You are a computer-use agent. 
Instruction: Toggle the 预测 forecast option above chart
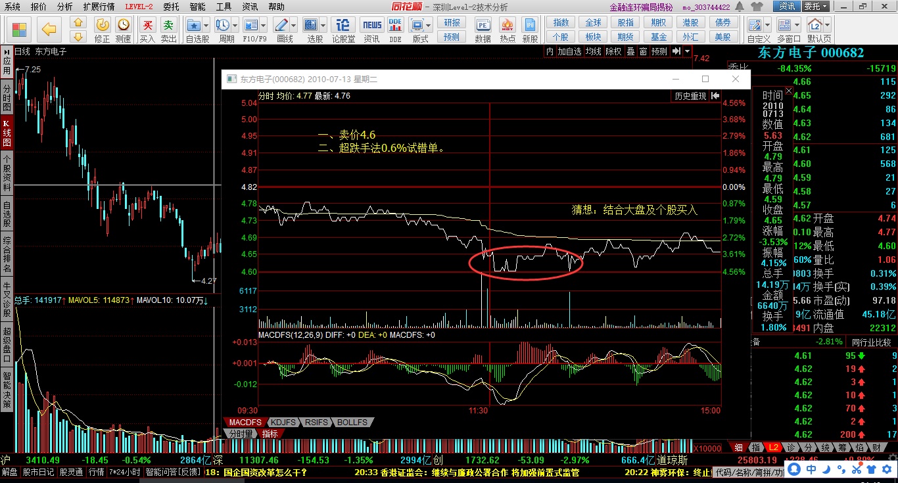click(659, 51)
